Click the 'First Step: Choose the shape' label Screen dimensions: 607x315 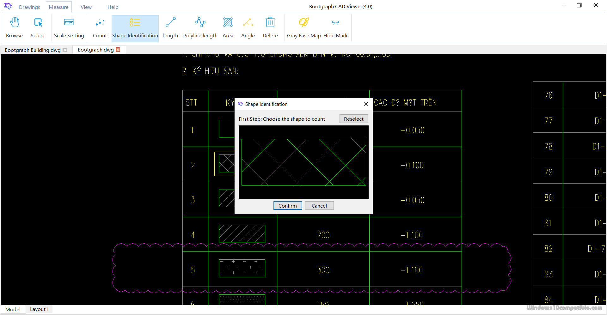pyautogui.click(x=282, y=119)
